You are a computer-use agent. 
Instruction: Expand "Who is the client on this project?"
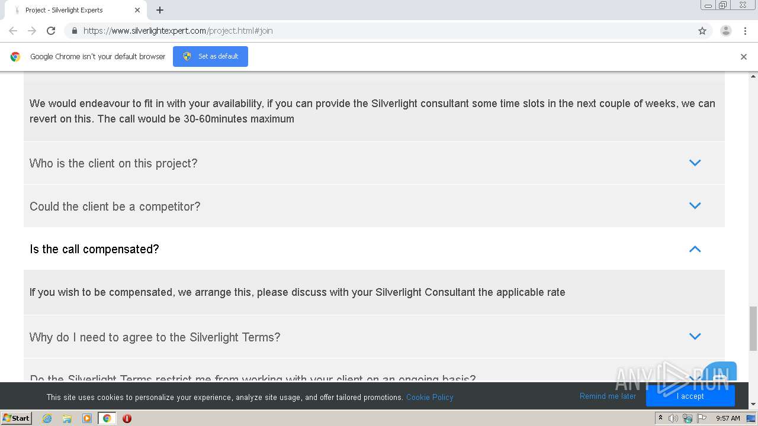695,163
